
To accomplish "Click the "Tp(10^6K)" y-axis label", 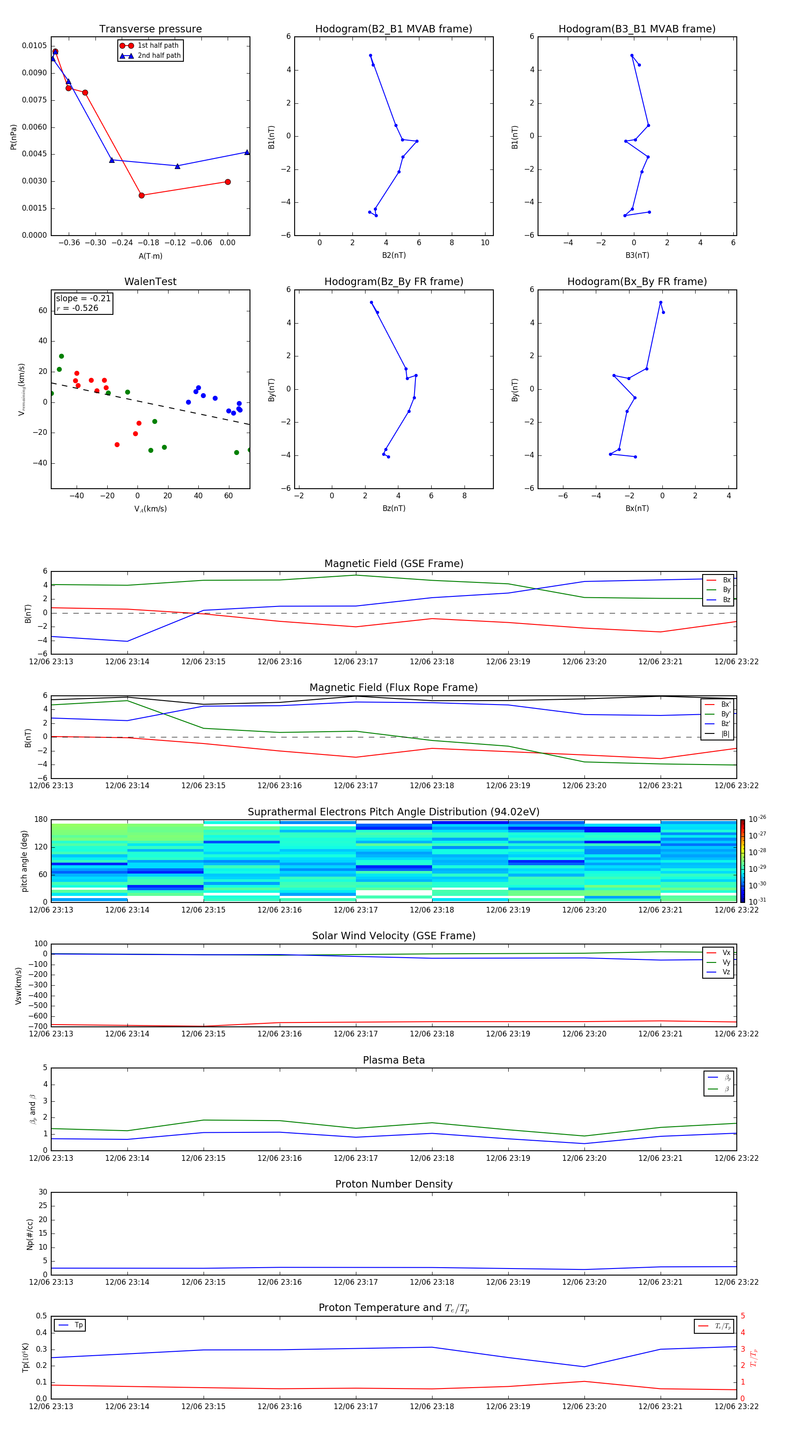I will (26, 1358).
